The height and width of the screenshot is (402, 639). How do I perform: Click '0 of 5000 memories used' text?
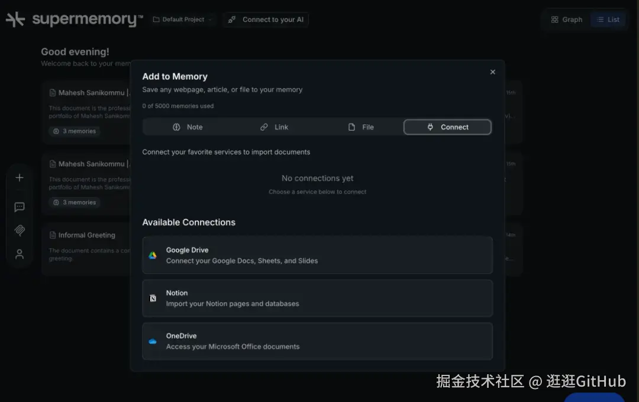click(x=177, y=106)
